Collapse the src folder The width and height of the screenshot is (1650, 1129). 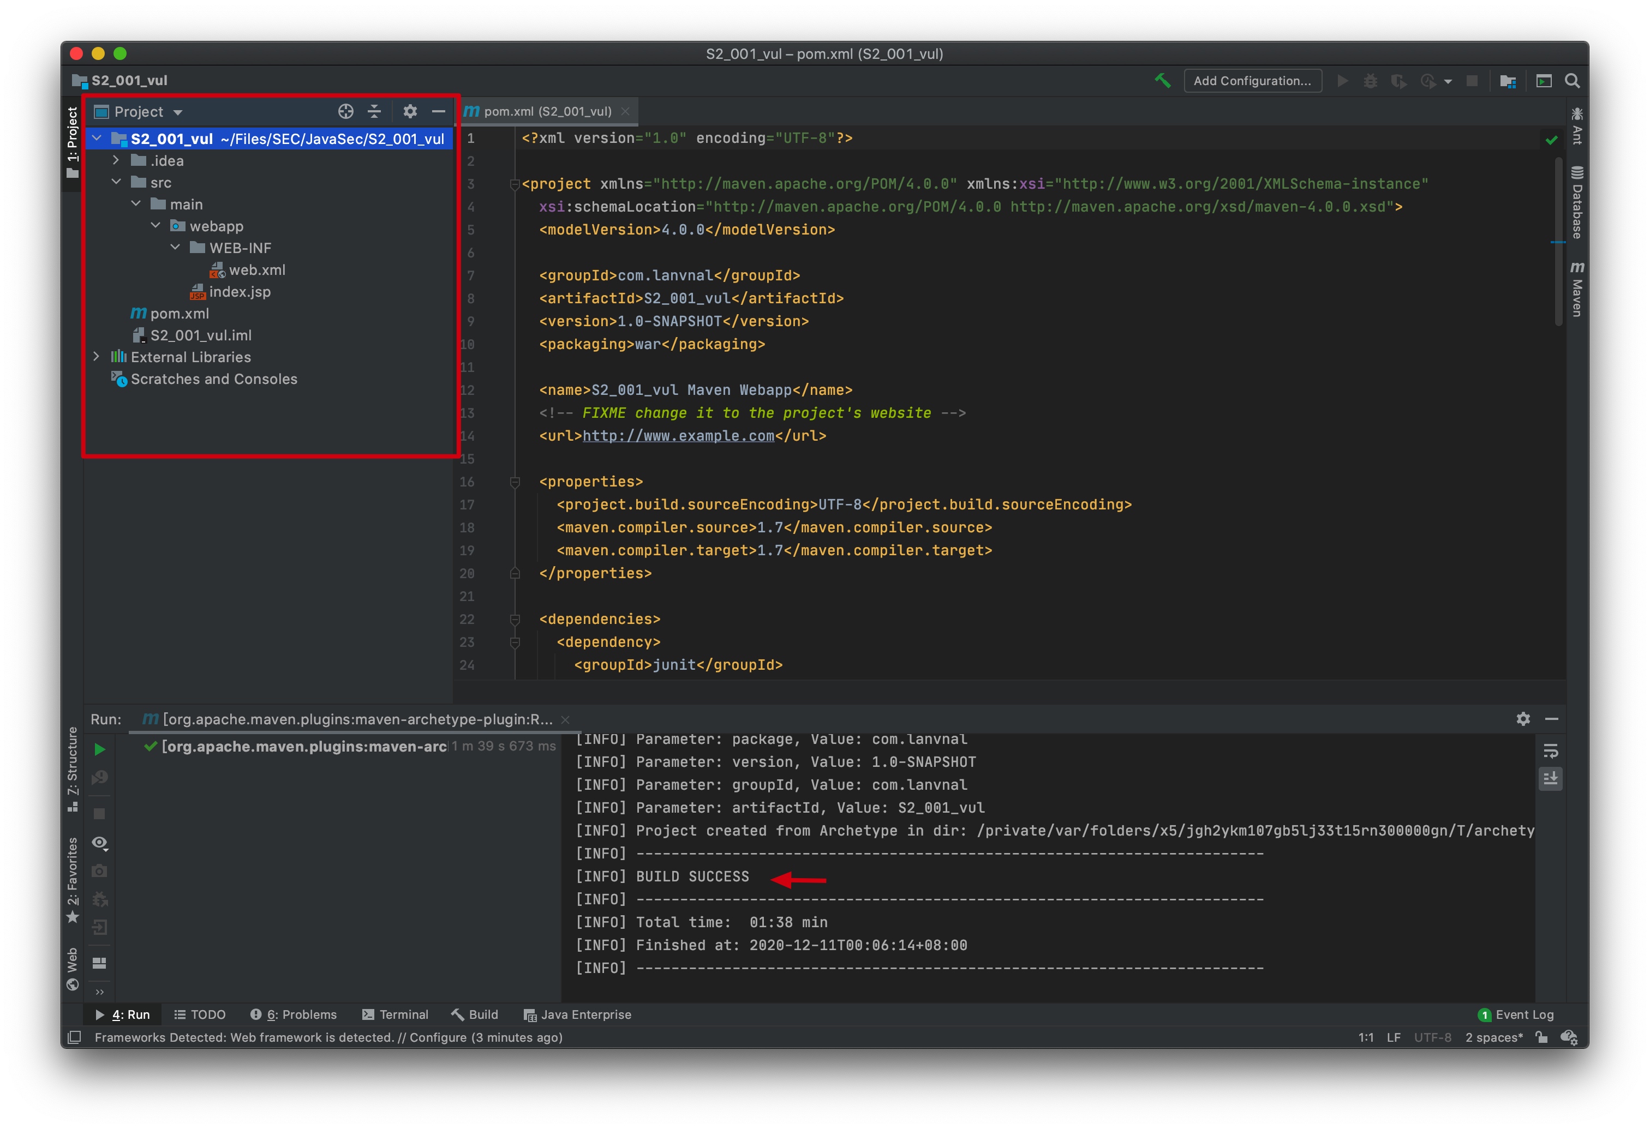click(x=116, y=182)
